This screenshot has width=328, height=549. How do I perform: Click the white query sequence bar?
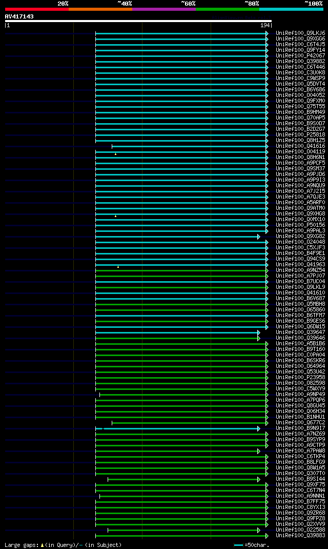pos(138,21)
